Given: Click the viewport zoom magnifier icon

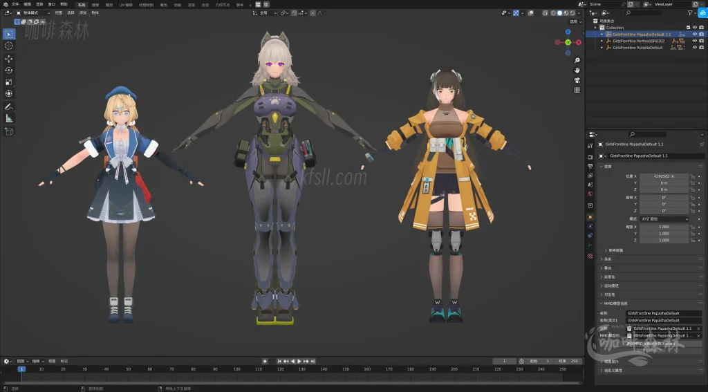Looking at the screenshot, I should pos(577,60).
